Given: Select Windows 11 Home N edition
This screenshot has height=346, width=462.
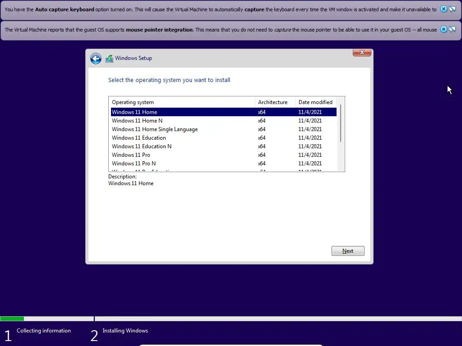Looking at the screenshot, I should pos(224,121).
